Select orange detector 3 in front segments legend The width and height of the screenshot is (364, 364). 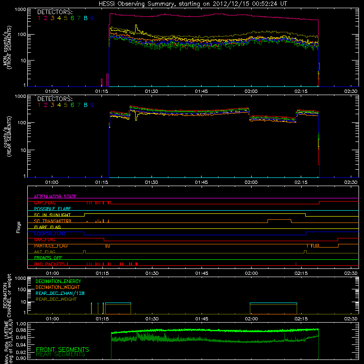pyautogui.click(x=52, y=18)
